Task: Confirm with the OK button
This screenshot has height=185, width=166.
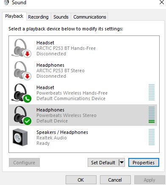Action: click(x=81, y=180)
